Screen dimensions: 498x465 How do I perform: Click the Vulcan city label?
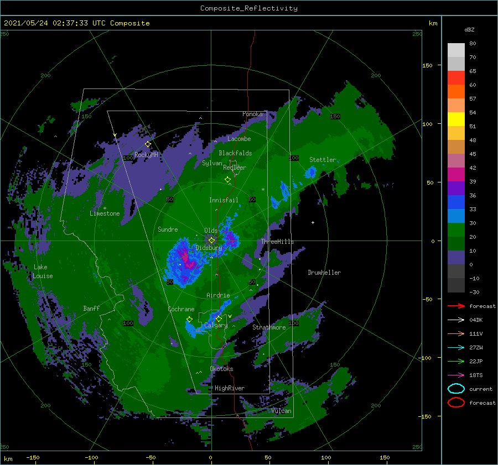pos(281,411)
